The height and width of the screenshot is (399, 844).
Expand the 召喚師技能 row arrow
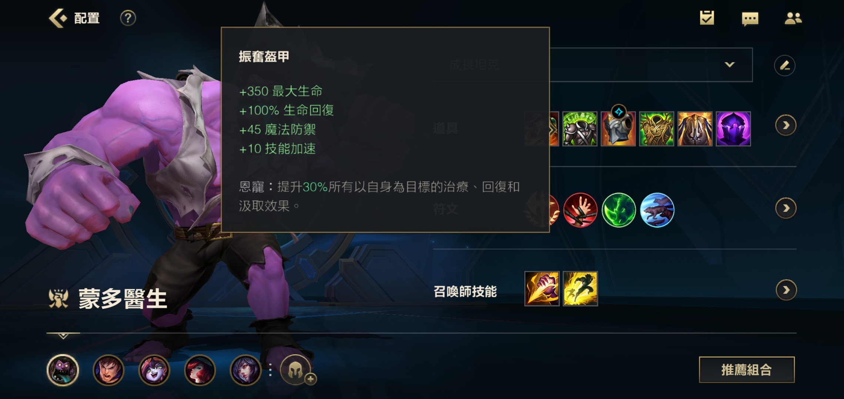(x=786, y=290)
